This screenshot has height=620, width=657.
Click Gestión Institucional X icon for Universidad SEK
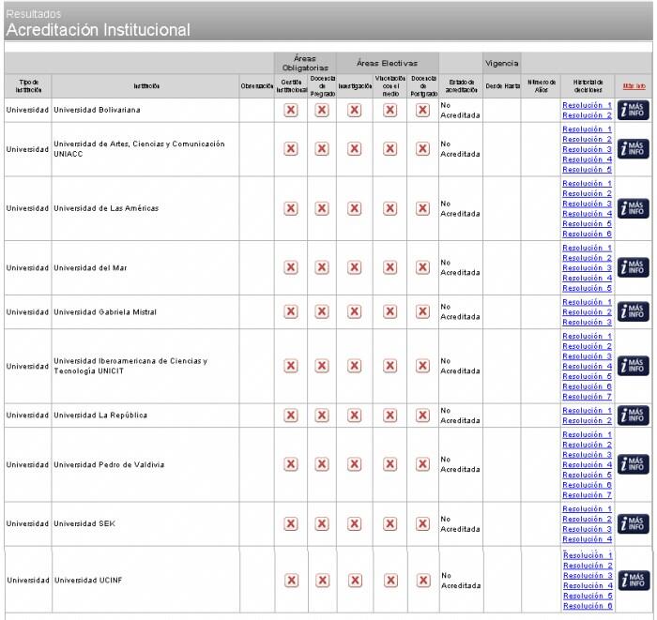pos(291,523)
